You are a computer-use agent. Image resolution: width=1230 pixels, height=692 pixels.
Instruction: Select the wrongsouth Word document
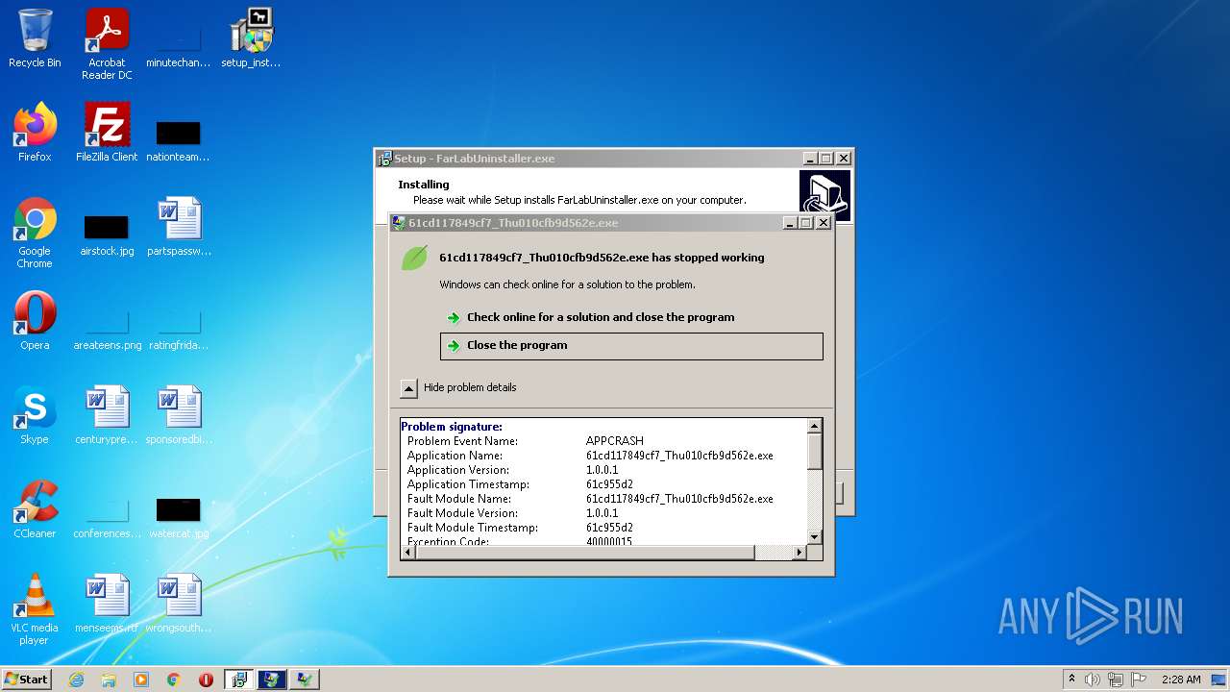(179, 604)
